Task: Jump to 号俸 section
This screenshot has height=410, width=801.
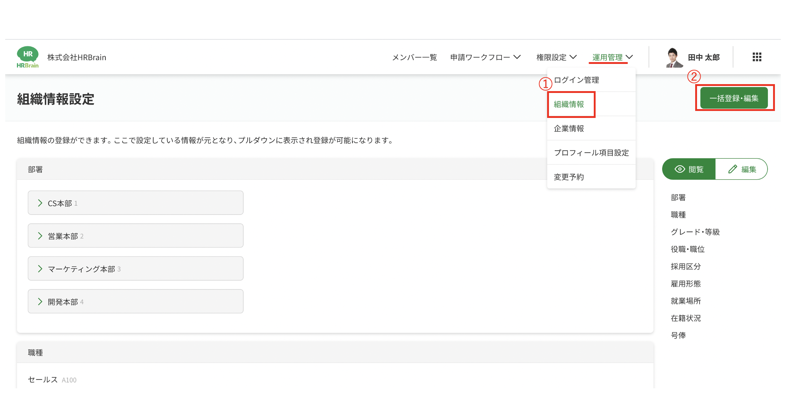Action: (x=678, y=335)
